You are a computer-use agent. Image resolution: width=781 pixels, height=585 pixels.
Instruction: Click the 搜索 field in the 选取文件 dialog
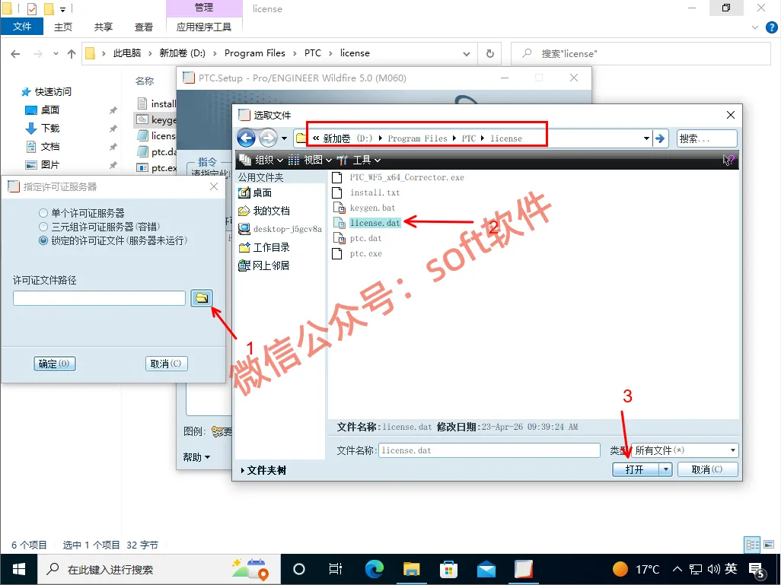tap(707, 138)
